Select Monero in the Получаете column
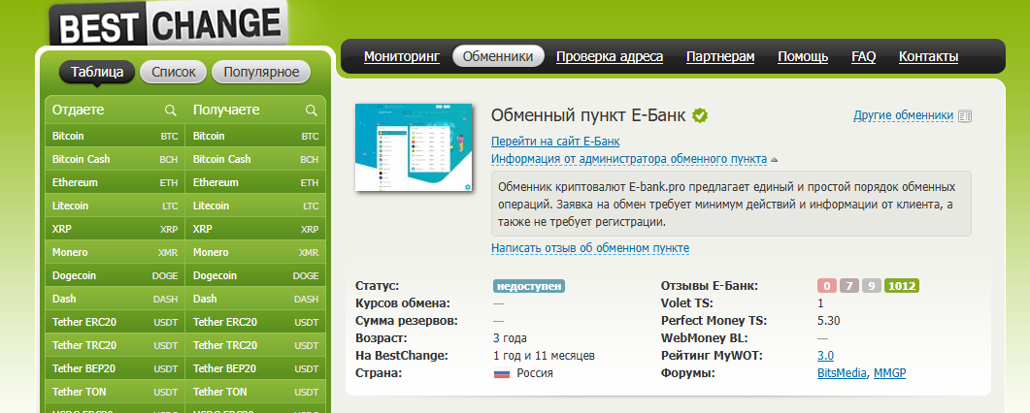This screenshot has width=1030, height=413. (255, 252)
